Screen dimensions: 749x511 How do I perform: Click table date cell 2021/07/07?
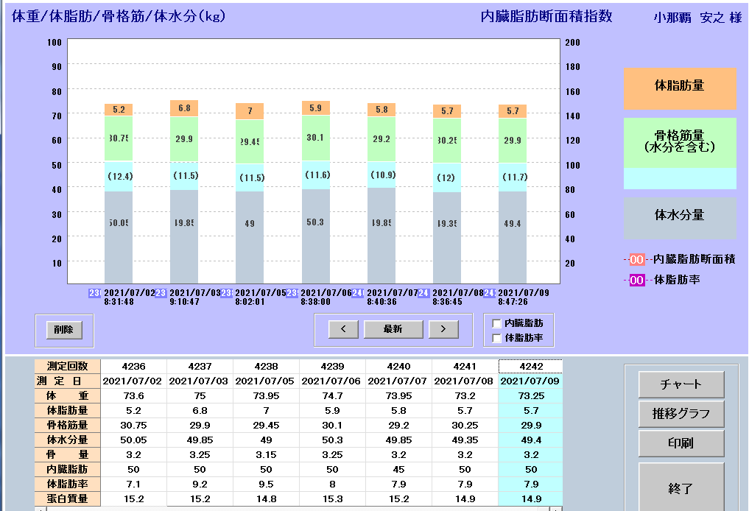399,381
